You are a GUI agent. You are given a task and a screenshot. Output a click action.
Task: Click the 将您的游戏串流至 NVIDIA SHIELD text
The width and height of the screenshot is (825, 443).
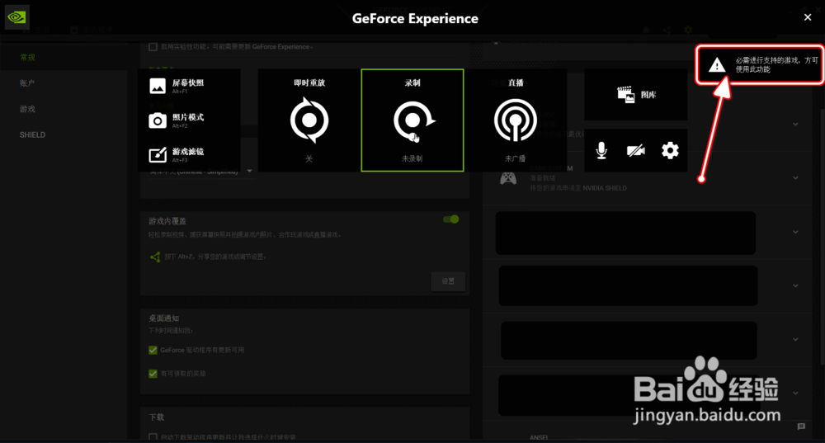[578, 188]
